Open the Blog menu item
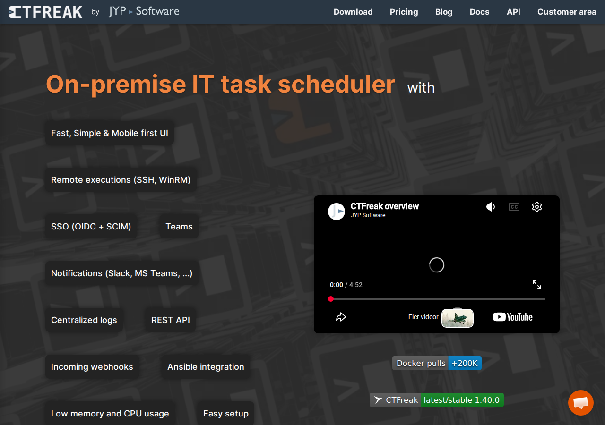This screenshot has height=425, width=605. pyautogui.click(x=444, y=12)
